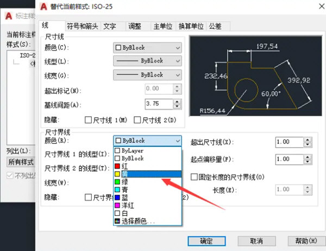The width and height of the screenshot is (326, 251).
Task: Decrease 超出尺寸线(X) with down arrow
Action: click(308, 145)
